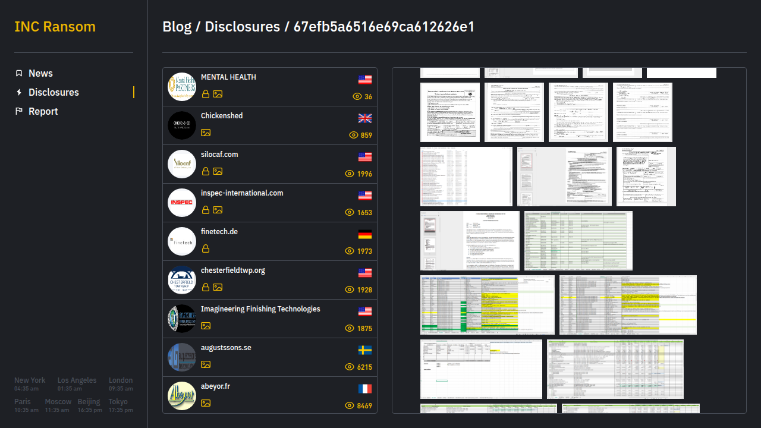Click the image icon under Chickenshed
Viewport: 761px width, 428px height.
tap(205, 133)
